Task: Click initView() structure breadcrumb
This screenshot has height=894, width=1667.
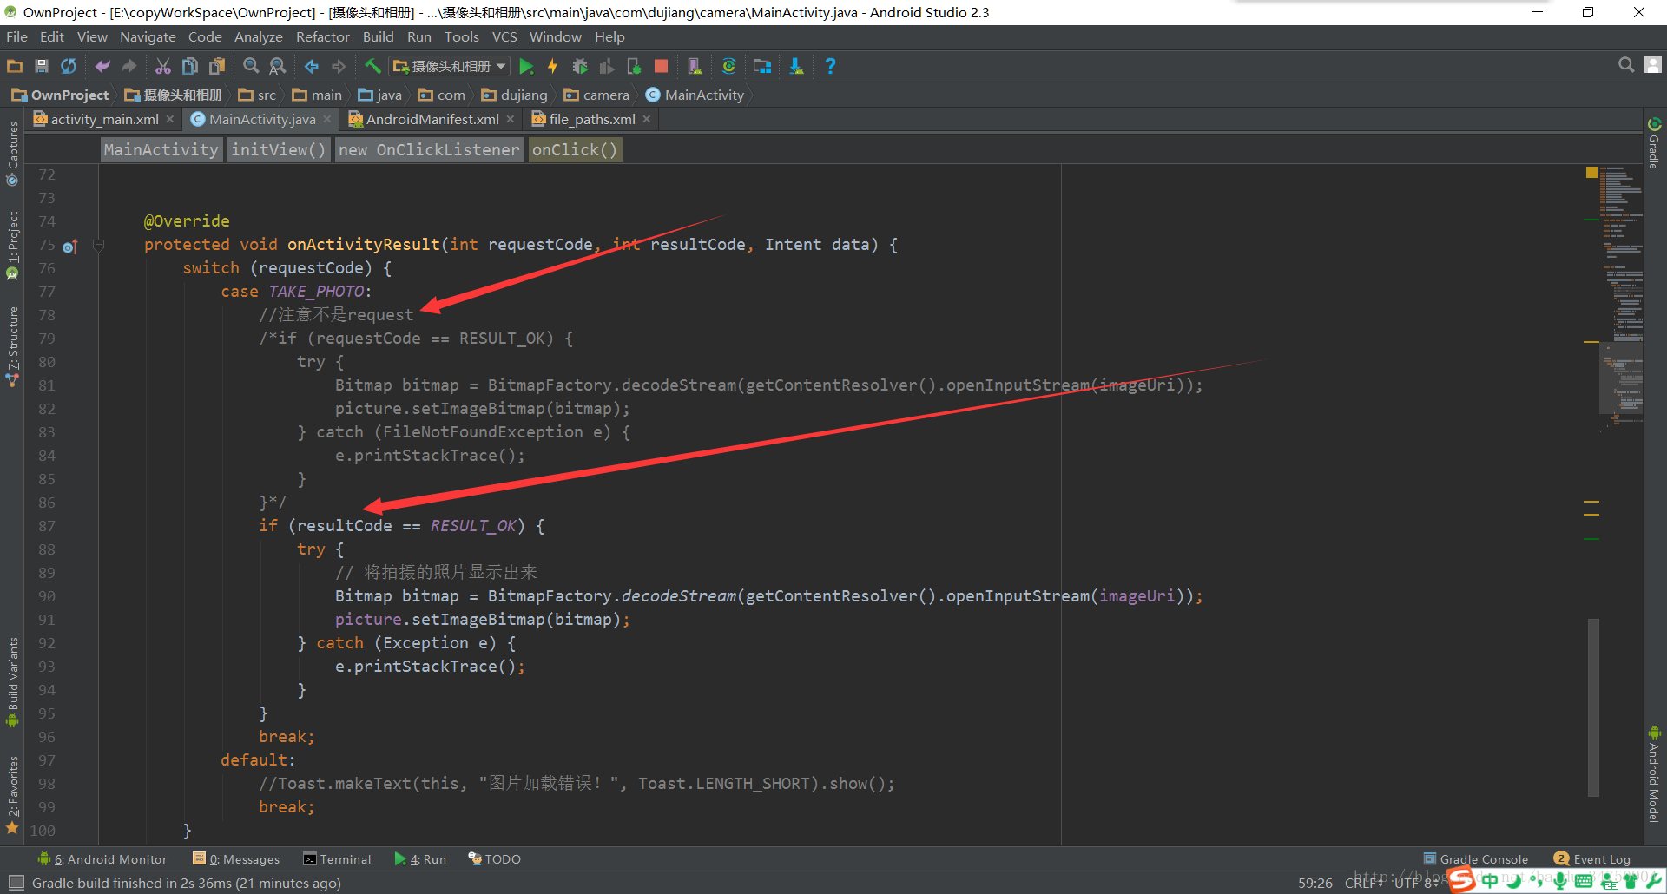Action: coord(279,149)
